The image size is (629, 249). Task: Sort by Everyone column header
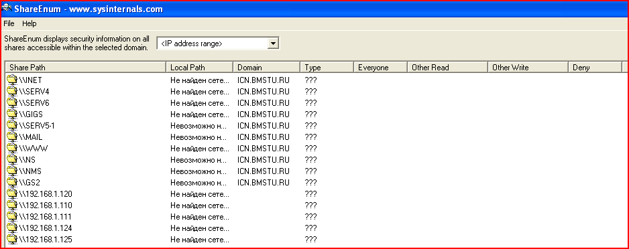380,67
